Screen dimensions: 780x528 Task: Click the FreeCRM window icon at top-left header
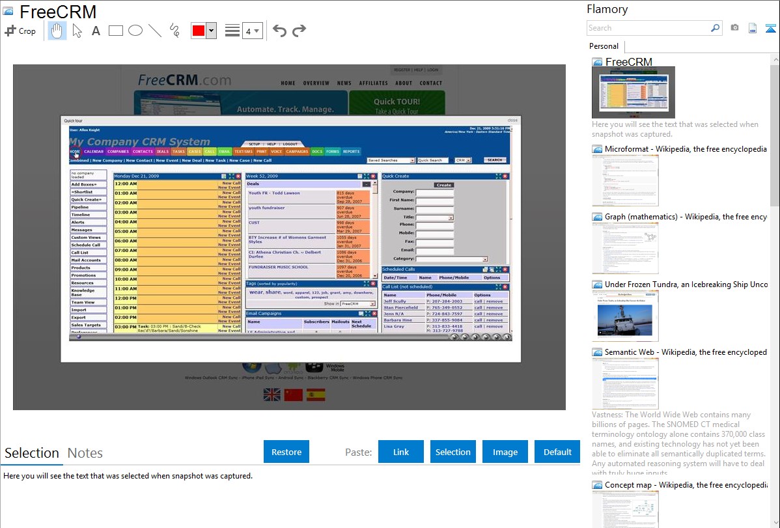point(8,11)
